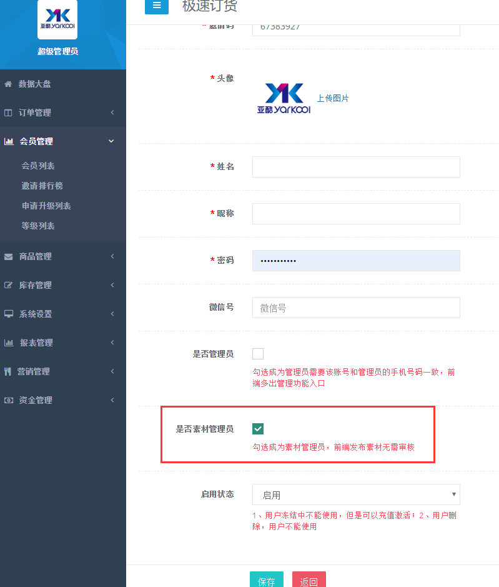Click the green 保存 button
499x587 pixels.
pyautogui.click(x=267, y=579)
